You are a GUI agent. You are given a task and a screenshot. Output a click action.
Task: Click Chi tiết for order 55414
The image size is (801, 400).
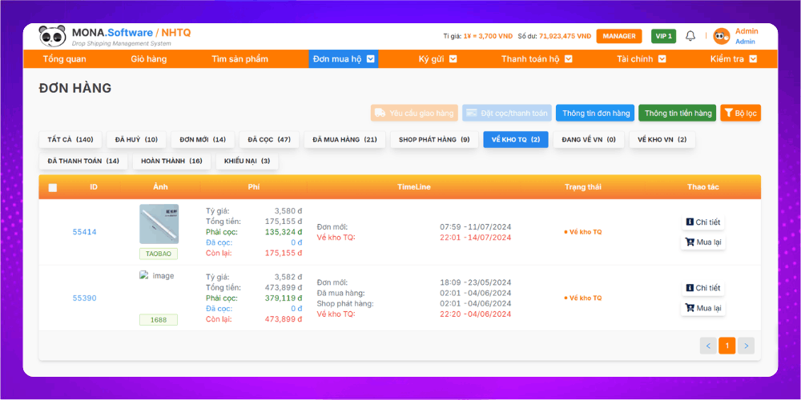[x=703, y=222]
